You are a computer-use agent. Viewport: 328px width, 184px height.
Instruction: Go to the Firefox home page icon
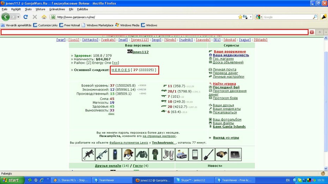click(44, 17)
